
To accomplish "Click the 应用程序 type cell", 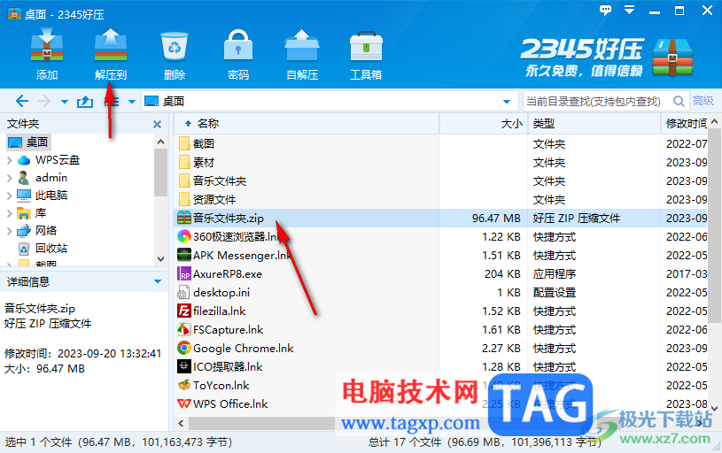I will point(555,273).
